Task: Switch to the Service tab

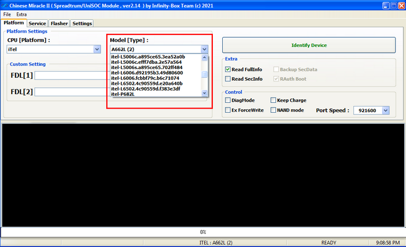Action: coord(37,23)
